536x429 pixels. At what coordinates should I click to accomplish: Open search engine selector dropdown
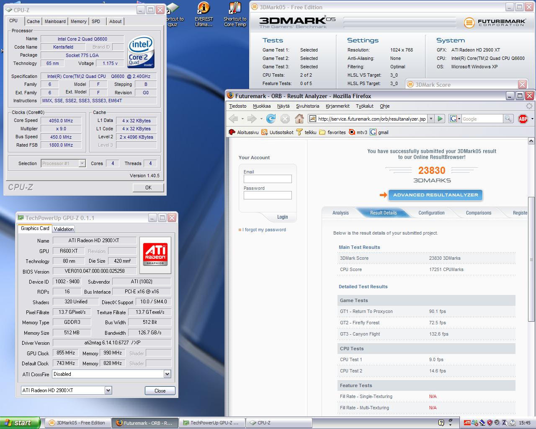pos(455,119)
